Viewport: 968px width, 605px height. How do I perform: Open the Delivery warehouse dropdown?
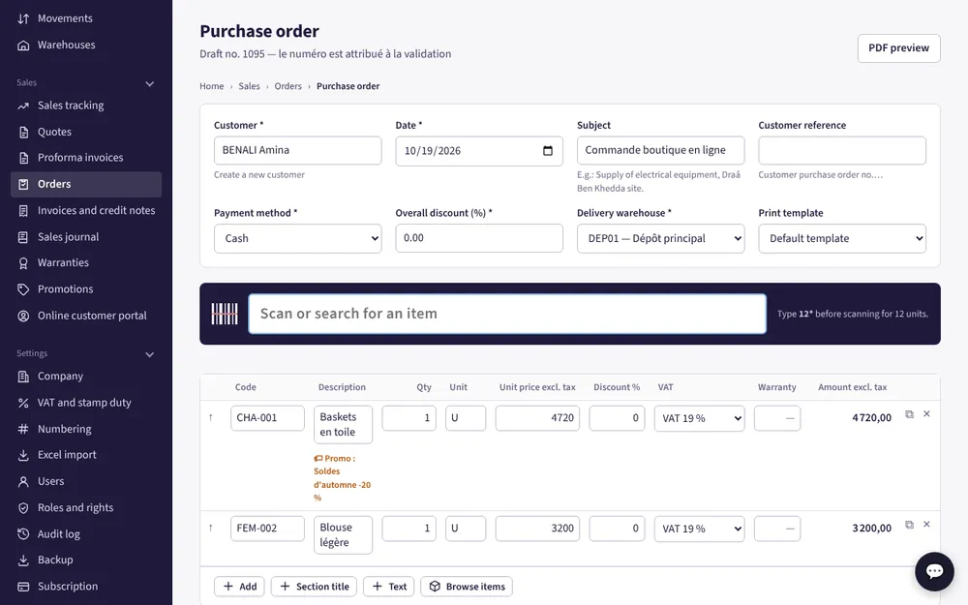pos(660,238)
